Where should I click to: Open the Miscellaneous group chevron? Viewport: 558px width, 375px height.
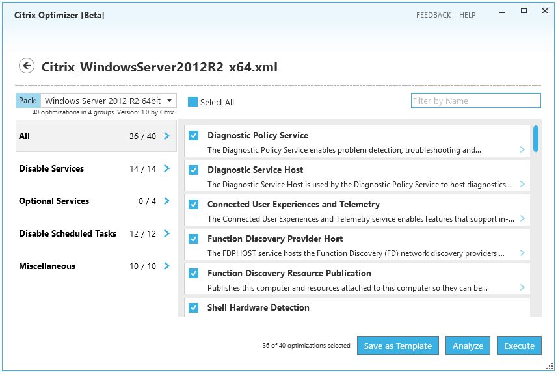[x=165, y=266]
